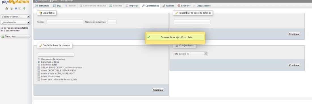Open the documentation page icon in sidebar
This screenshot has height=104, width=312.
20,8
